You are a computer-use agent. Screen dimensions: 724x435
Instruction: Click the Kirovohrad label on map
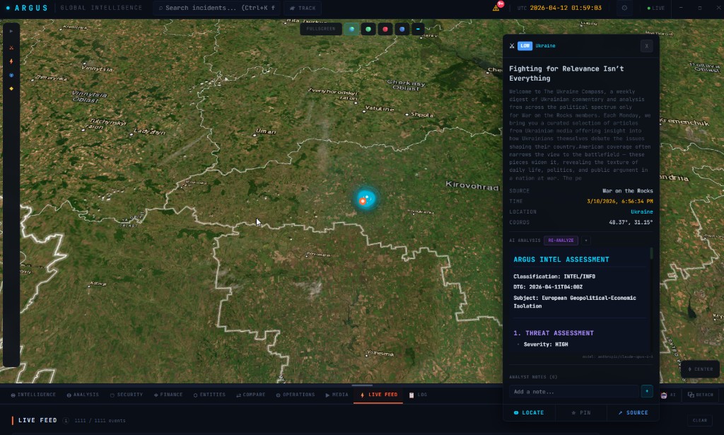click(472, 185)
